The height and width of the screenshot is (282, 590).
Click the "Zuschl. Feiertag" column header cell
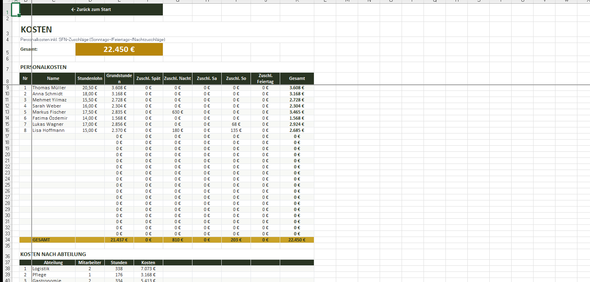pos(265,78)
